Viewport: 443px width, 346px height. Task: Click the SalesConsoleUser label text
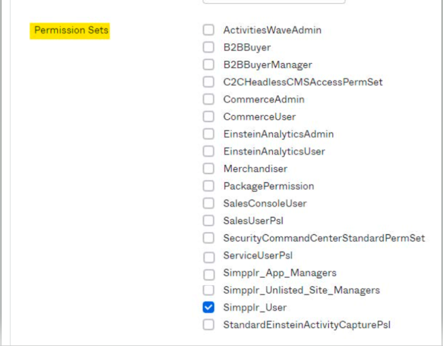(265, 203)
